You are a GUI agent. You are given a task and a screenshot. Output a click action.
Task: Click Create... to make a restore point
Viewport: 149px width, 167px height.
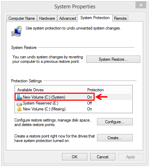(x=115, y=138)
